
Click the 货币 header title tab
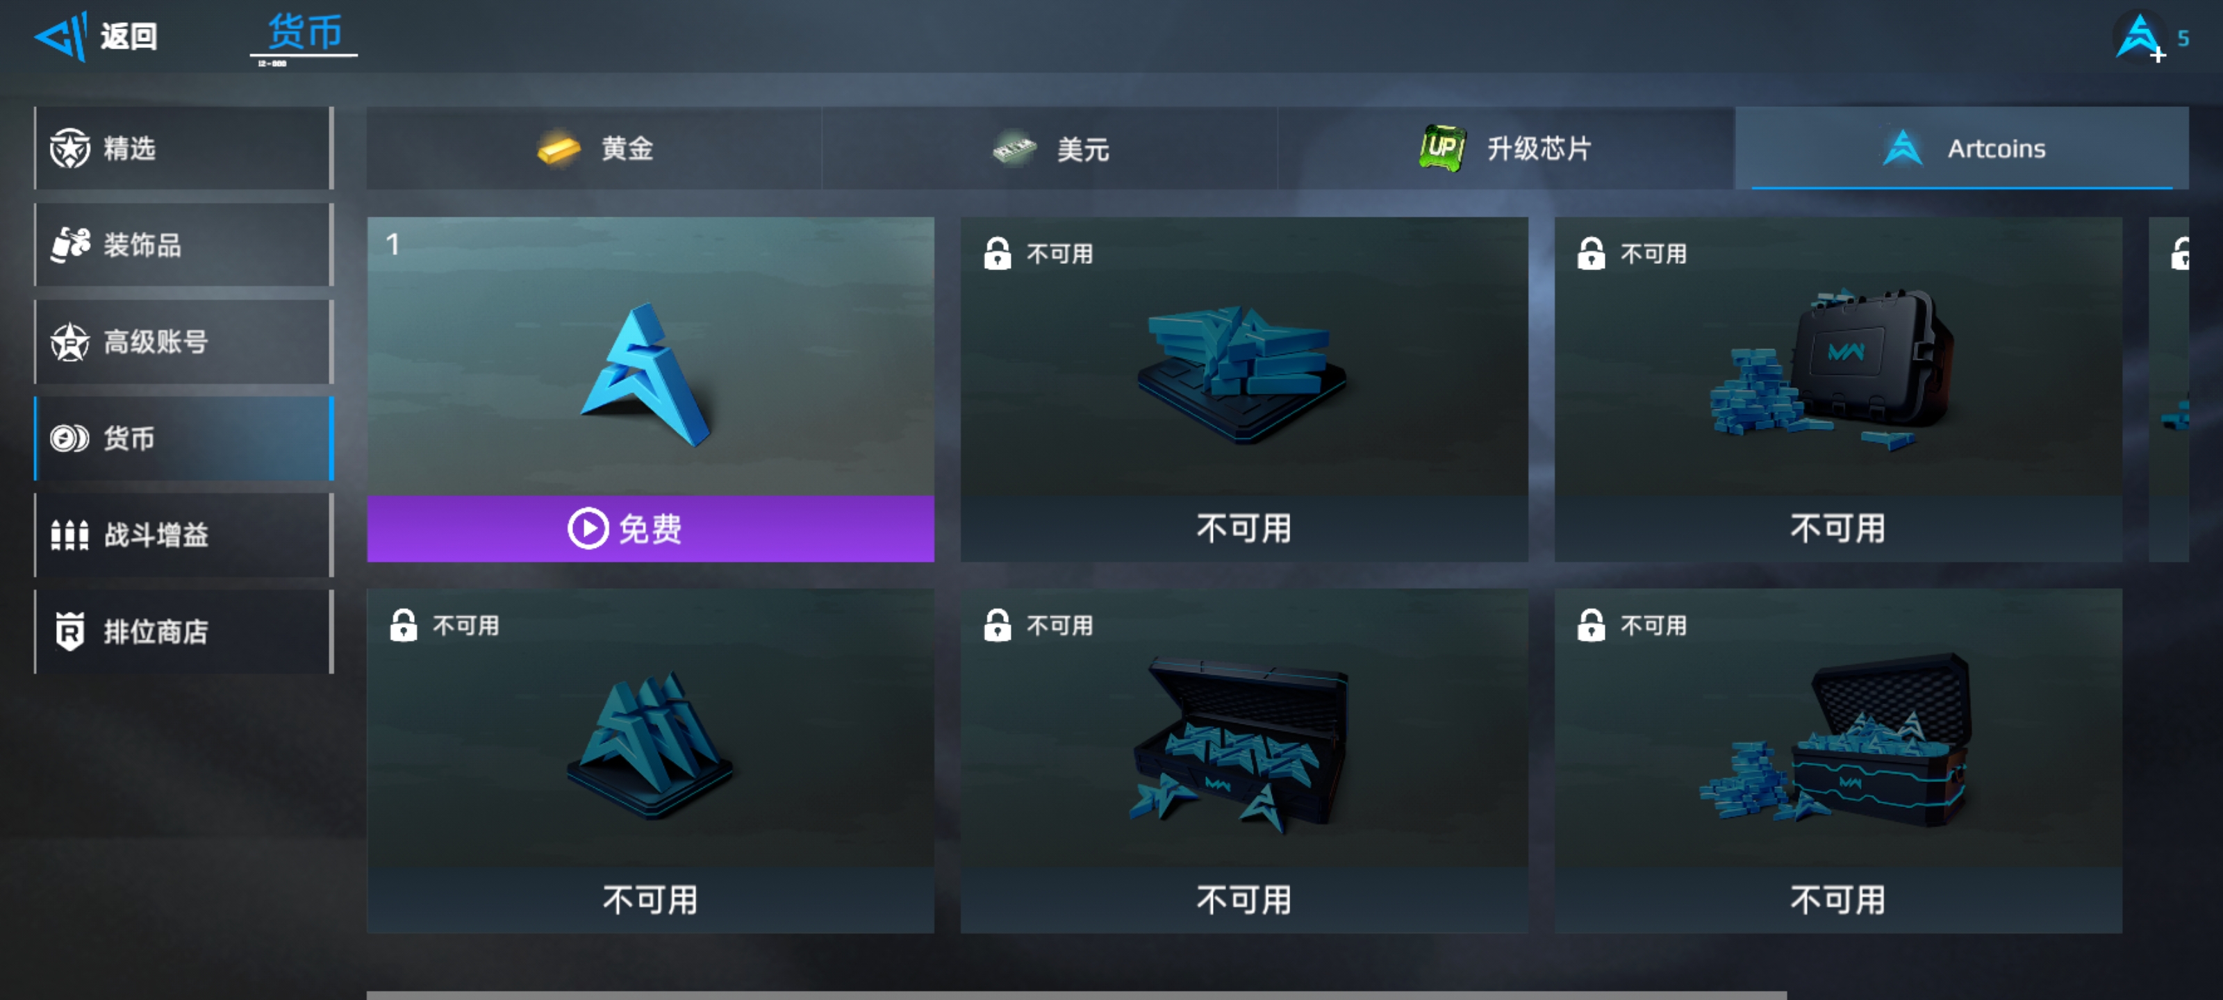(x=304, y=35)
